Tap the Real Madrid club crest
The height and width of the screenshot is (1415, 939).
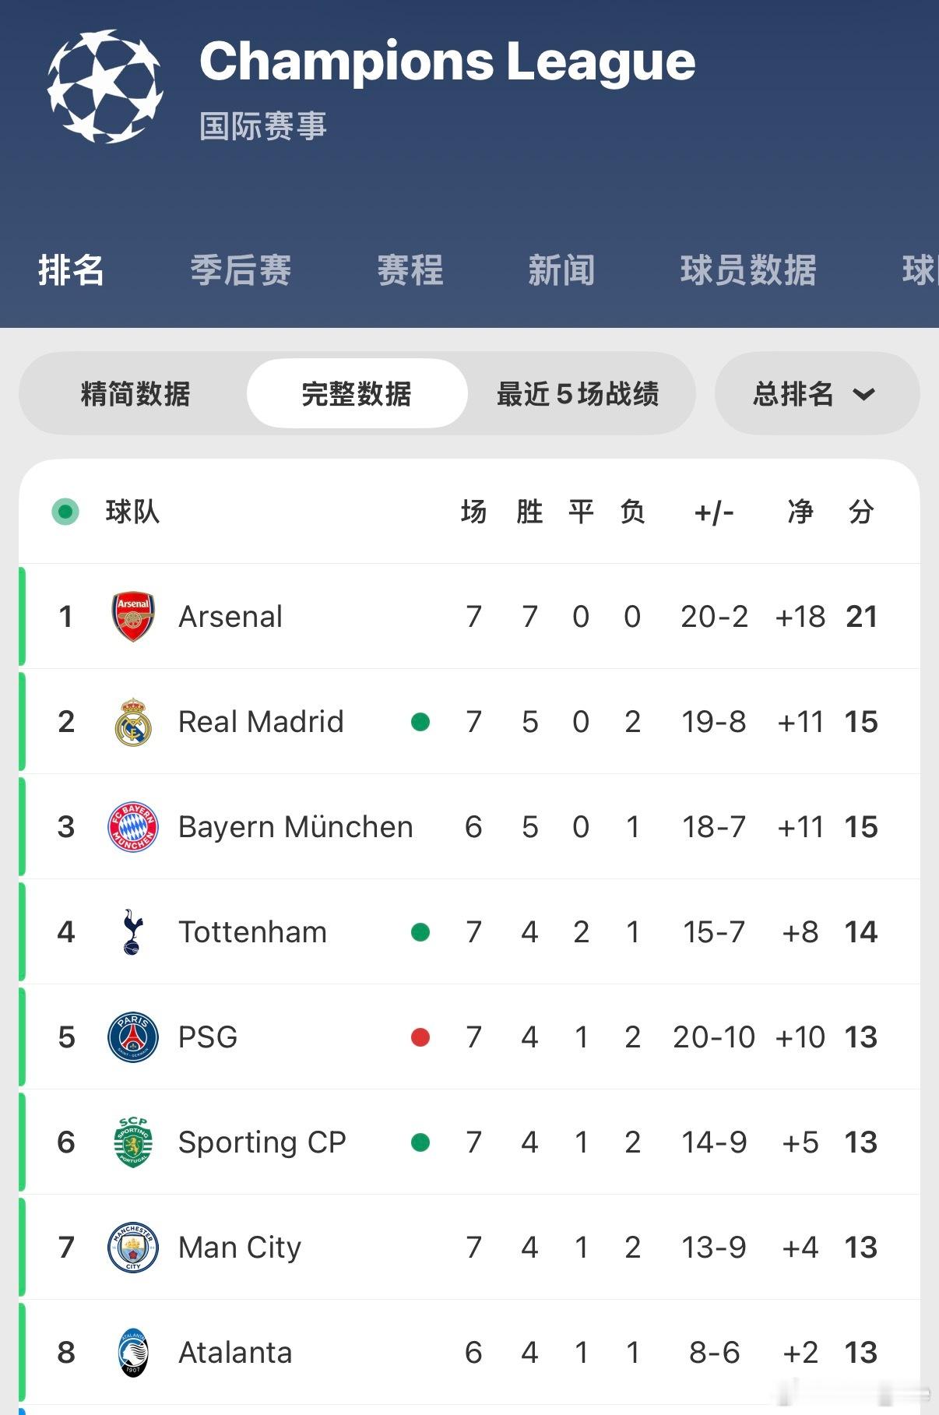click(x=133, y=722)
